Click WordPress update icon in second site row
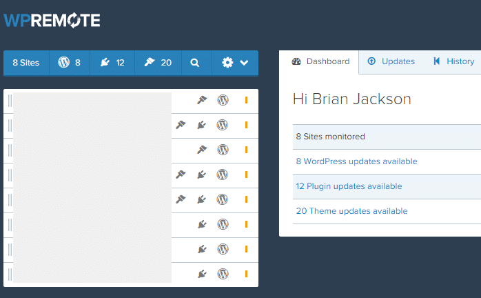The height and width of the screenshot is (298, 481). [x=223, y=125]
